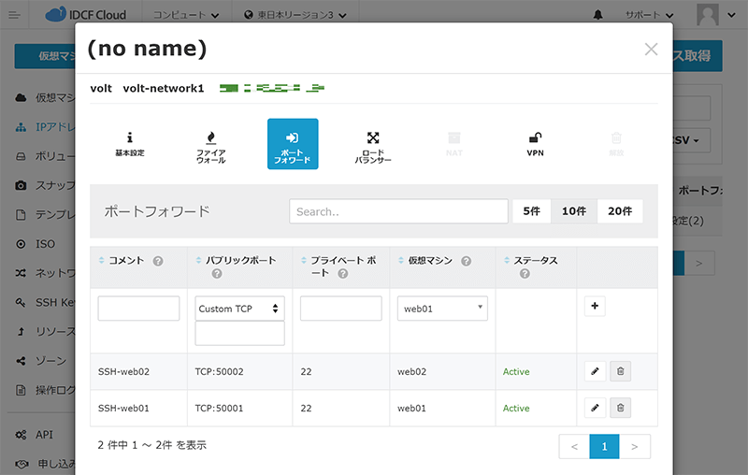Show 5件 rows per page
Viewport: 748px width, 475px height.
point(531,211)
